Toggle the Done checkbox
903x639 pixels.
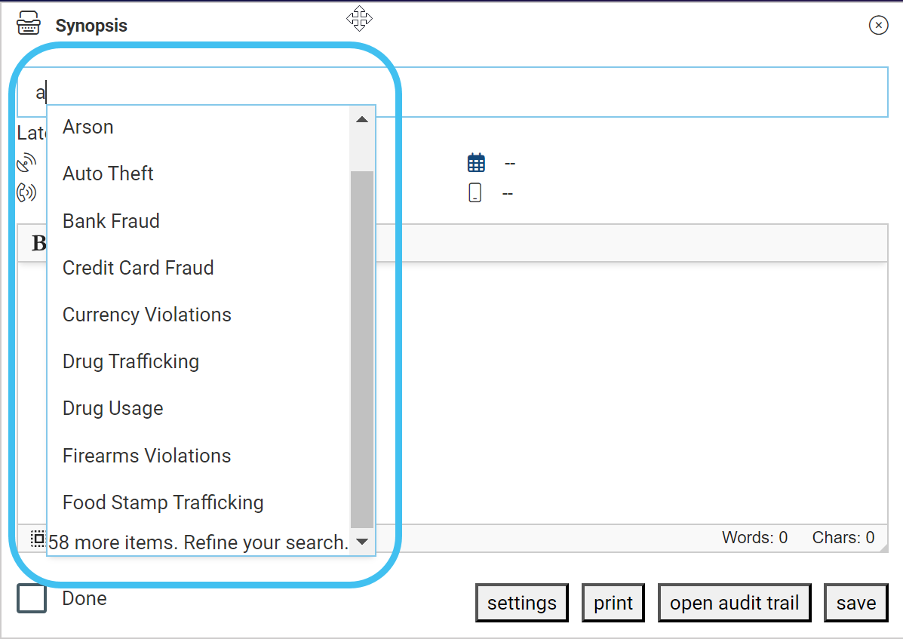pos(32,599)
